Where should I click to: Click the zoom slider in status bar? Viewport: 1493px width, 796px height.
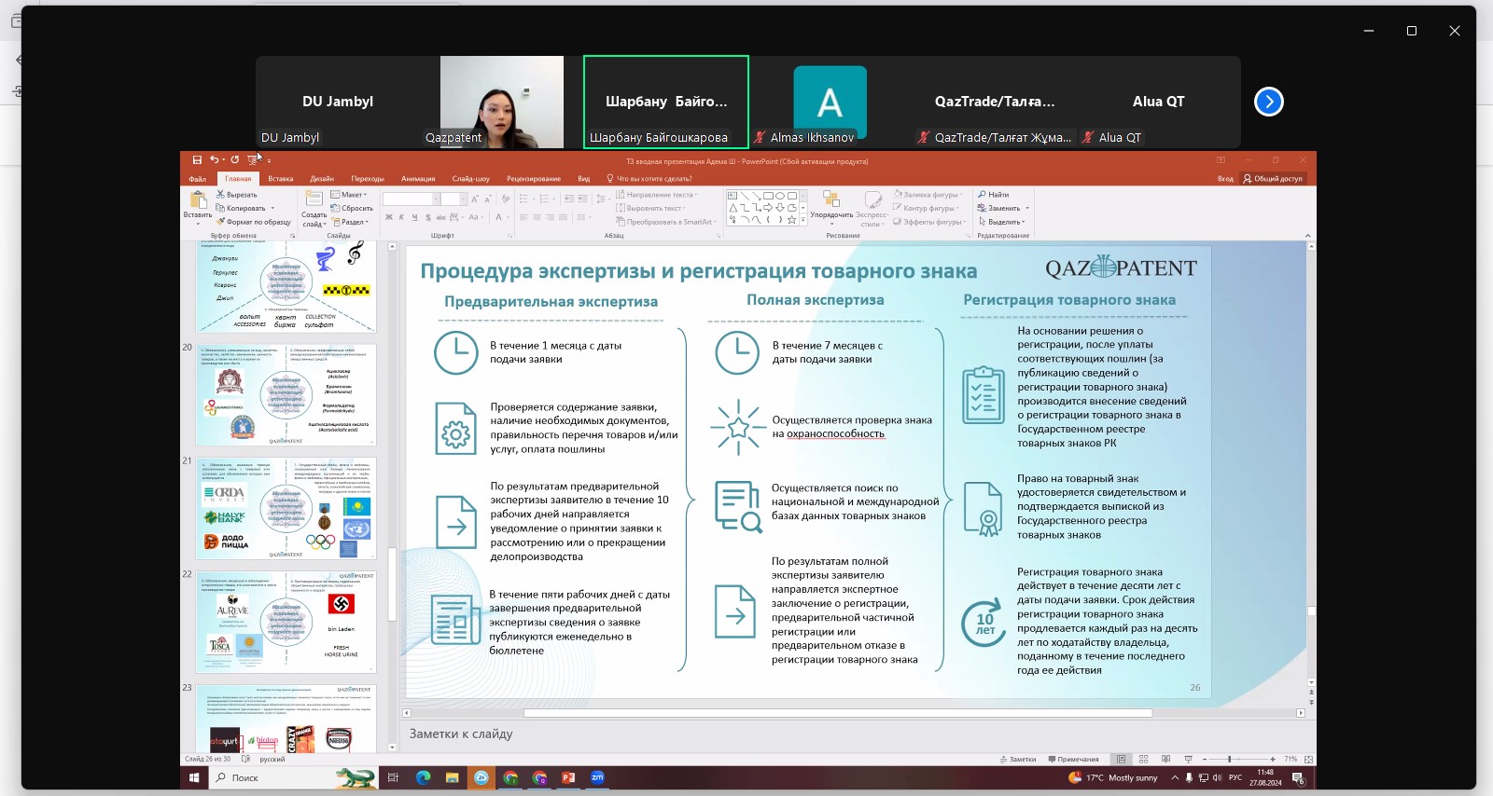(1230, 760)
